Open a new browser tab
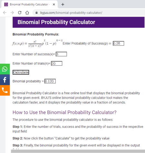Screen dimensions: 145x153 pos(63,4)
